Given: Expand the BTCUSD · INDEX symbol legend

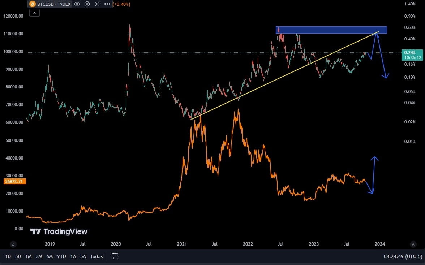Looking at the screenshot, I should pos(54,4).
